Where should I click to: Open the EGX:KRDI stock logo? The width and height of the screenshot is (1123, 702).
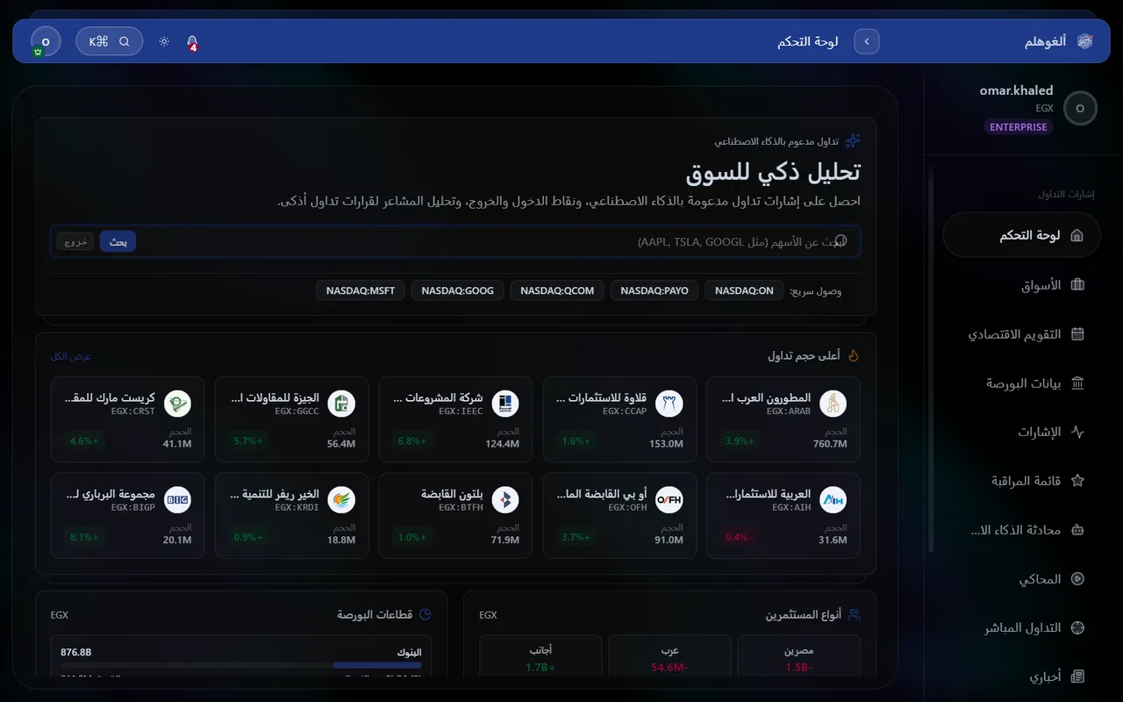click(341, 500)
